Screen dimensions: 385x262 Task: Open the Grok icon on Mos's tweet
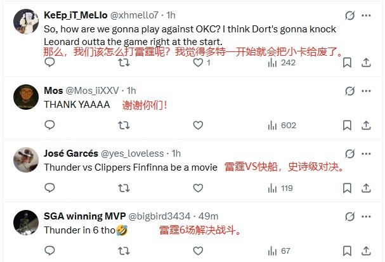pyautogui.click(x=348, y=91)
